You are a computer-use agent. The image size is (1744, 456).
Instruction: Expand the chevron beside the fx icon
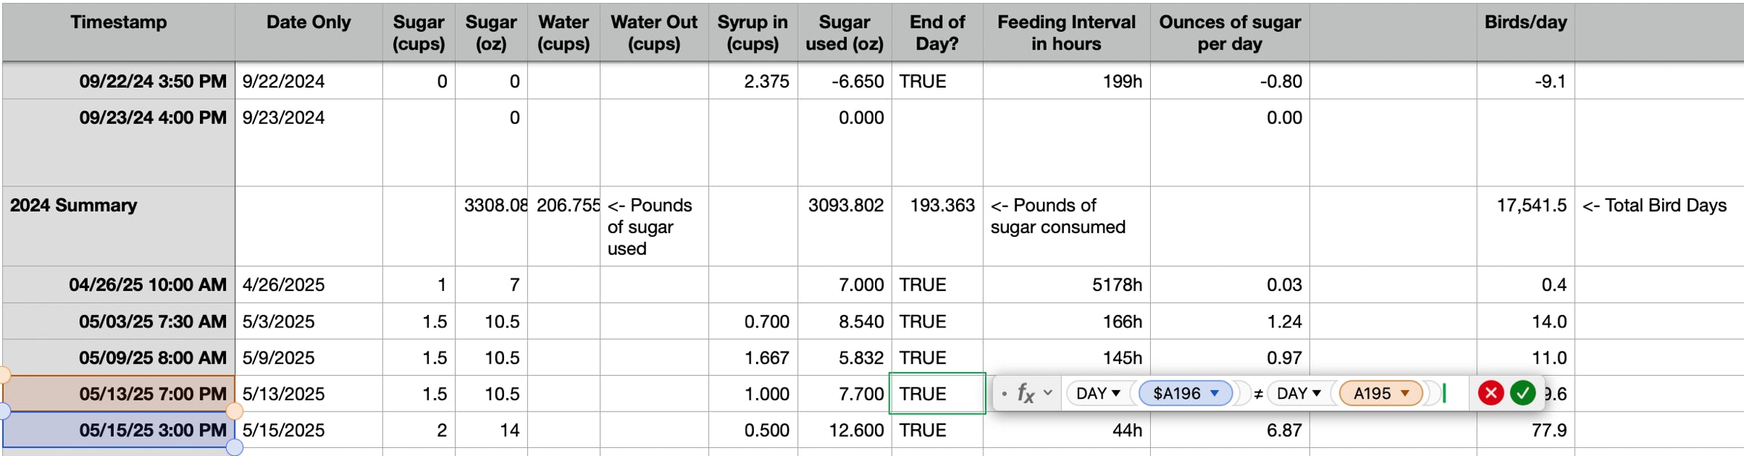tap(1048, 392)
